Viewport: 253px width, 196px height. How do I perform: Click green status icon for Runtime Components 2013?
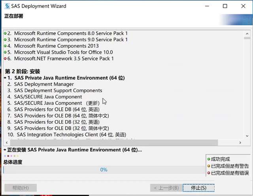point(5,46)
